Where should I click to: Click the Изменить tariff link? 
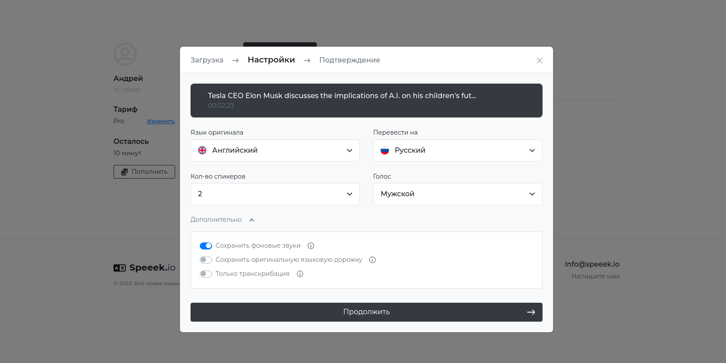pos(161,121)
